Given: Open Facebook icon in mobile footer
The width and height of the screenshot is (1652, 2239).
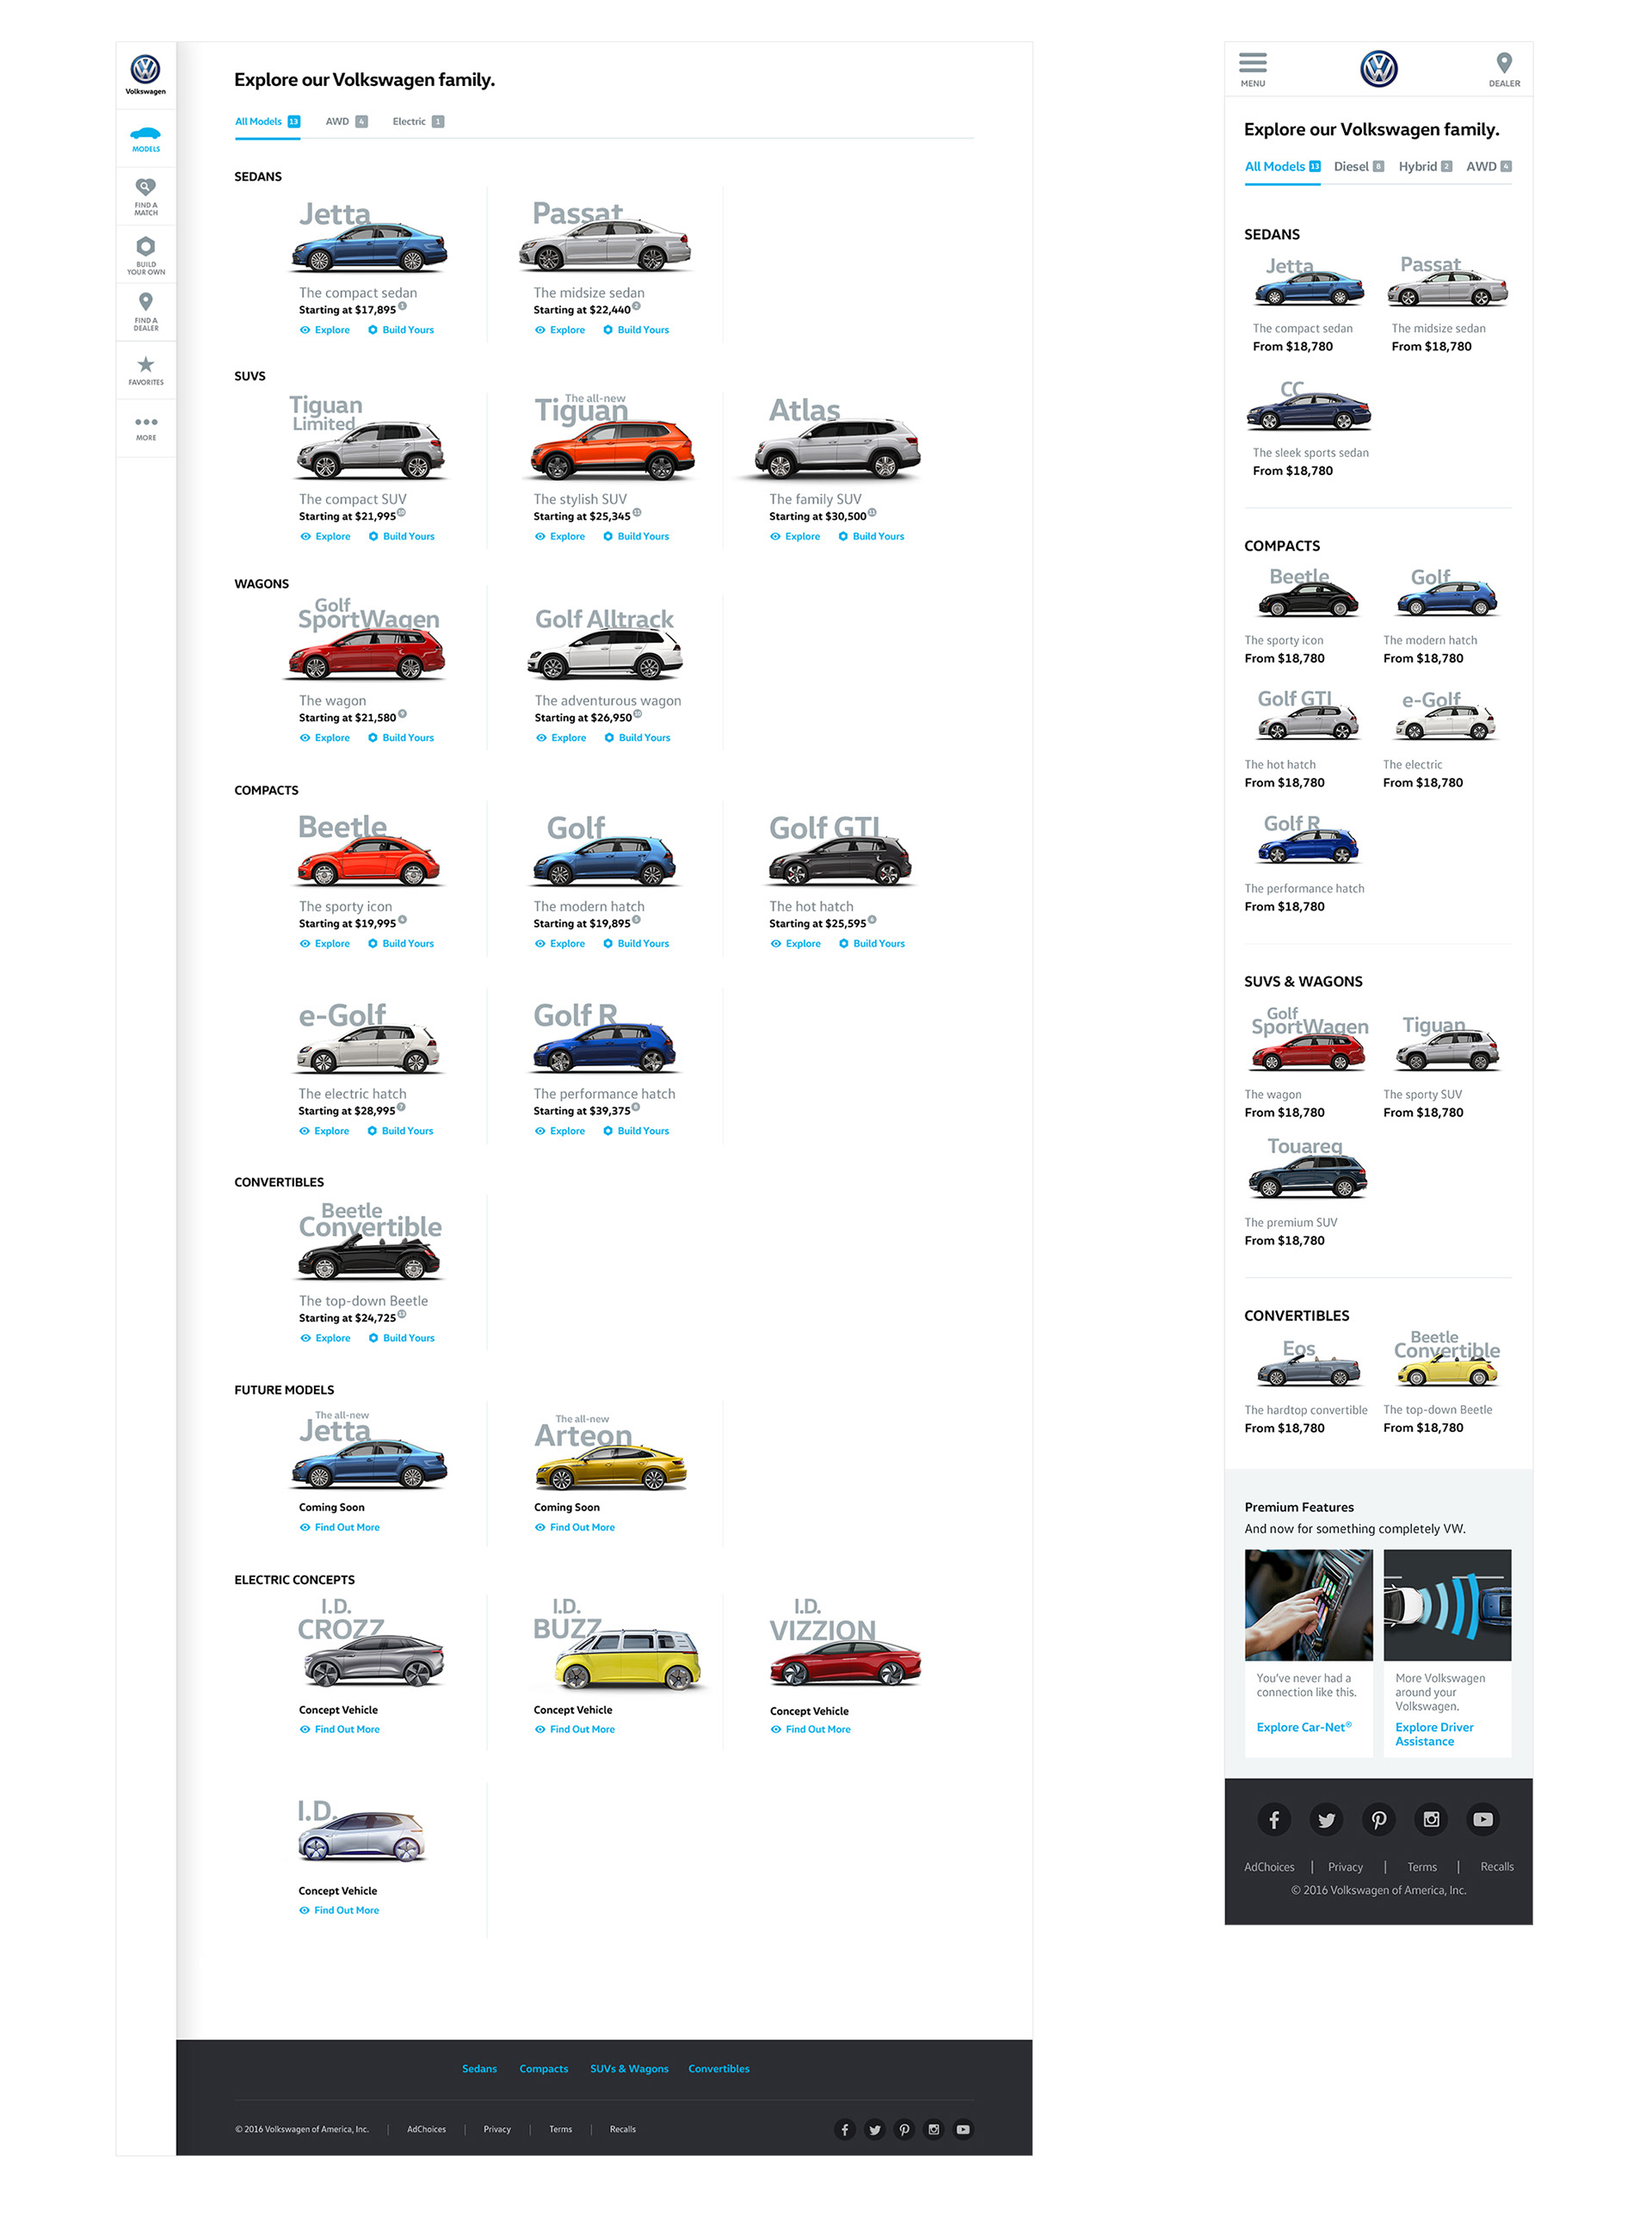Looking at the screenshot, I should 1274,1819.
